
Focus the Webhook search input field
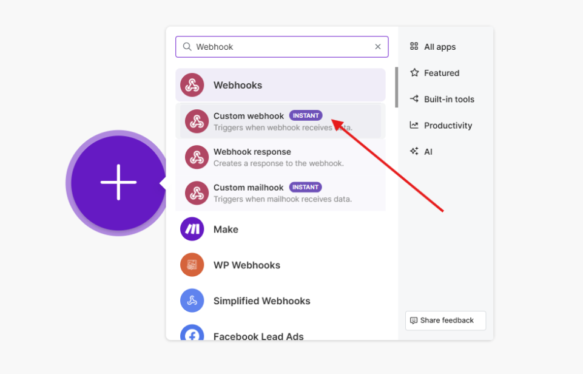coord(282,47)
